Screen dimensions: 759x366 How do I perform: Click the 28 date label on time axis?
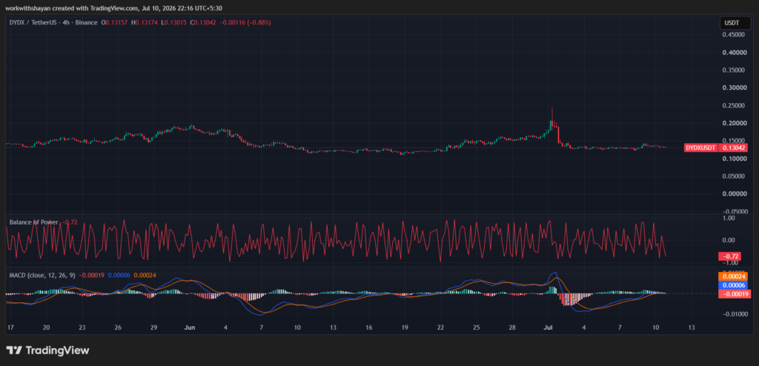tap(512, 327)
